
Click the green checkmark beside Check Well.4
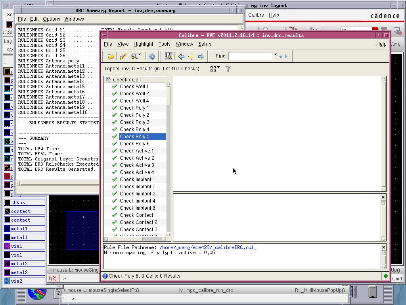(115, 100)
